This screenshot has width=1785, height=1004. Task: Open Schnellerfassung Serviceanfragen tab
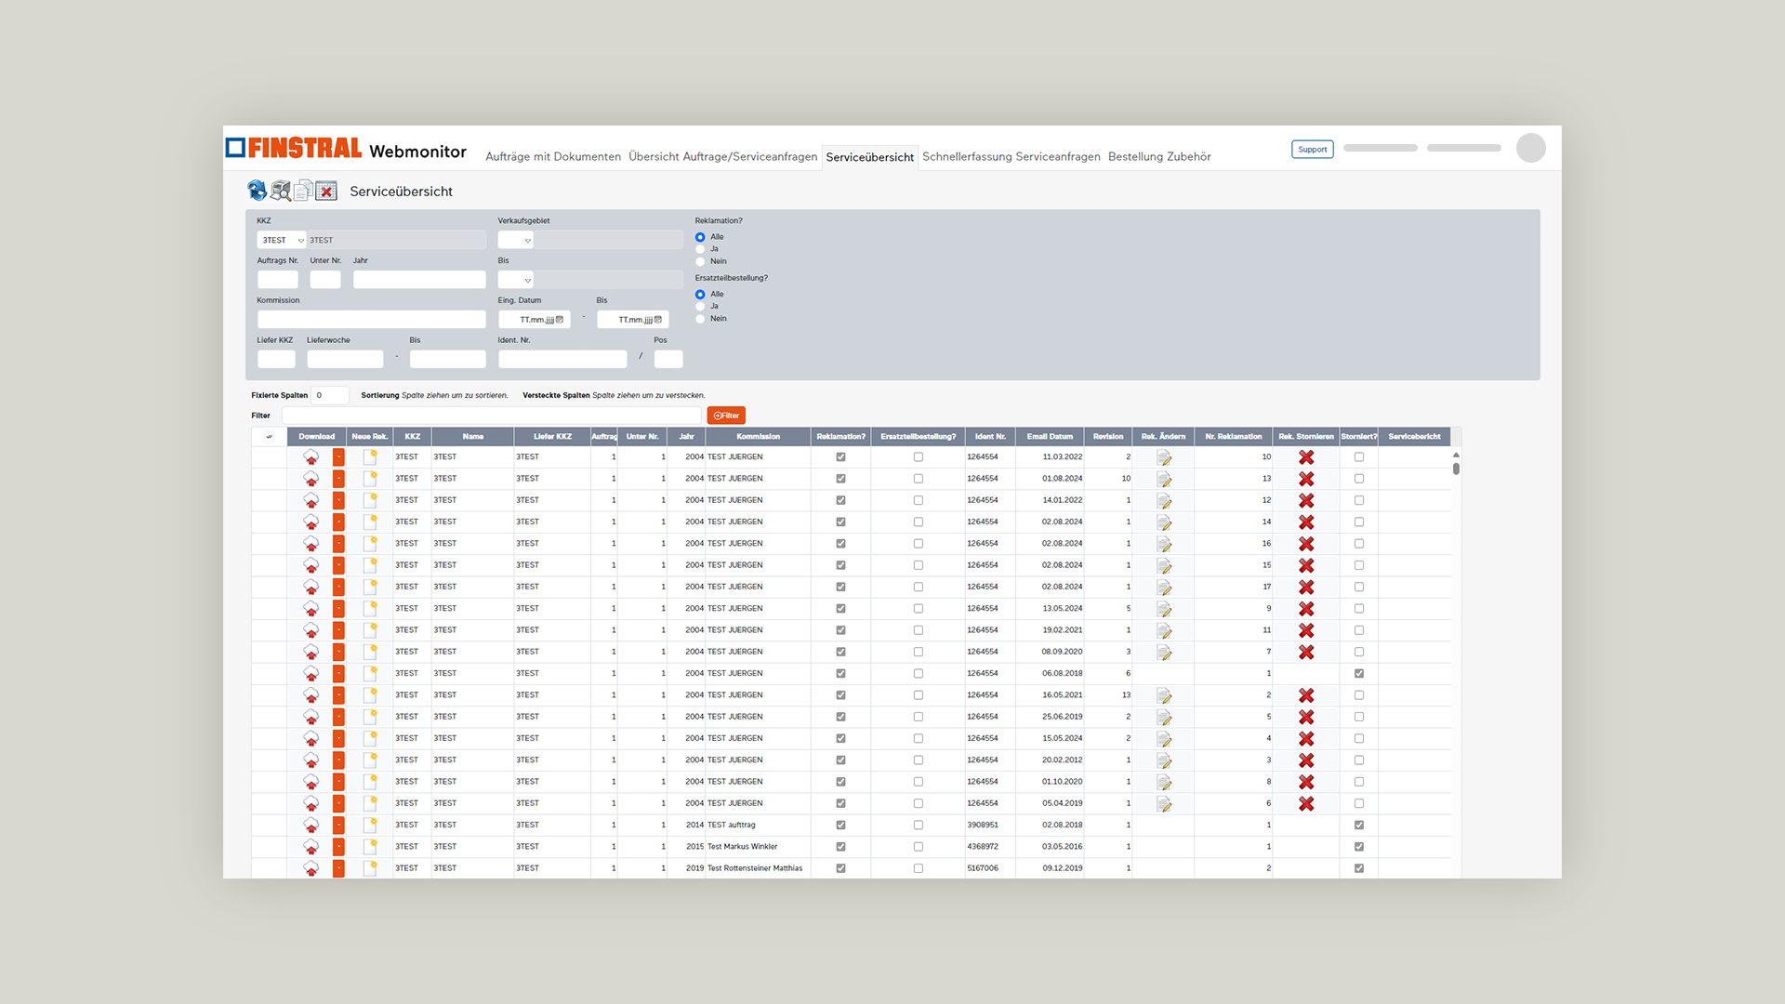[1011, 157]
